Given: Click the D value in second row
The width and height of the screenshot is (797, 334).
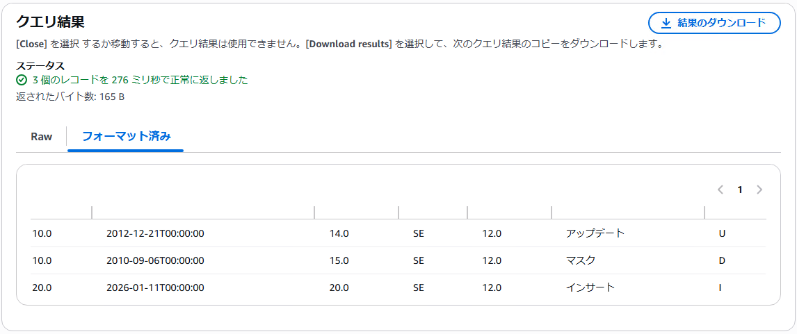Looking at the screenshot, I should (x=722, y=261).
